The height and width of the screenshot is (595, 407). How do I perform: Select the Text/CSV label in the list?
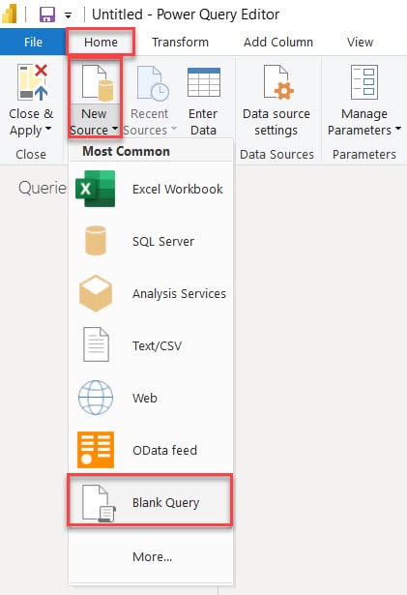(x=157, y=346)
